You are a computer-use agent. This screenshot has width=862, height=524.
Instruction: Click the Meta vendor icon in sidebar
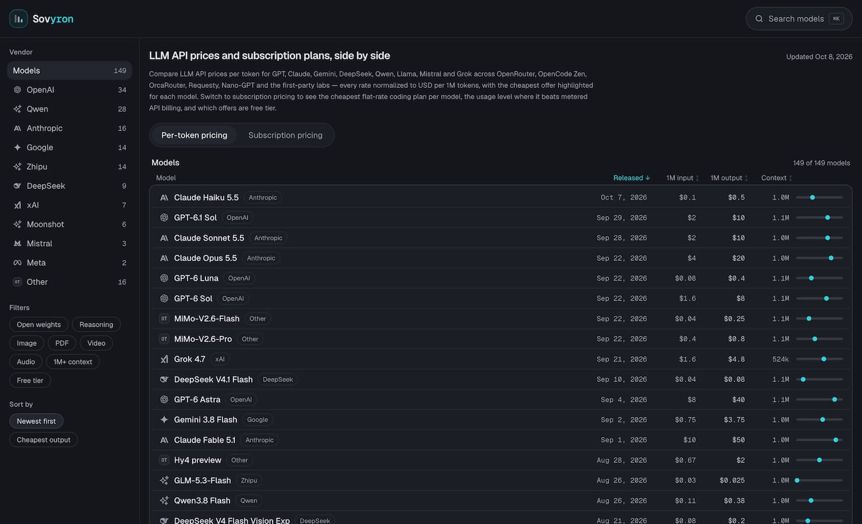(17, 263)
